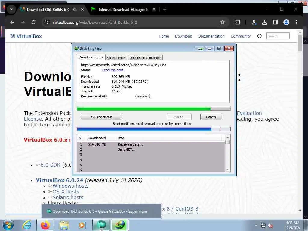Screen dimensions: 308x231
Task: Click the Supermium browser taskbar icon
Action: coord(102,225)
